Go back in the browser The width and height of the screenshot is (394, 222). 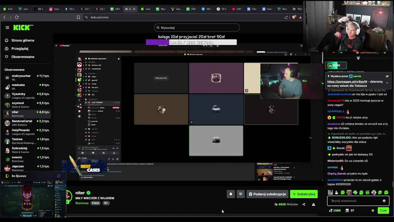pos(4,17)
